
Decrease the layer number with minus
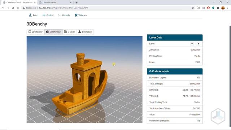click(192, 44)
